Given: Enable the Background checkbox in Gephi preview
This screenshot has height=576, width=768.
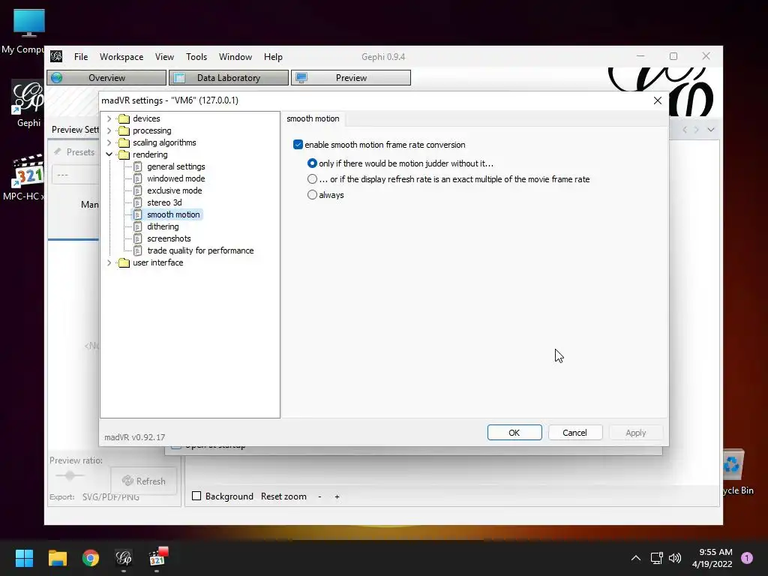Looking at the screenshot, I should 196,496.
